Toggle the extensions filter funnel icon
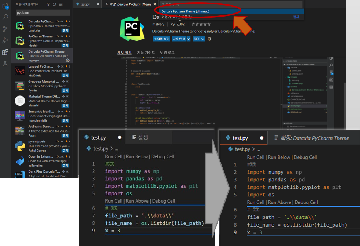360x246 pixels. pos(49,4)
